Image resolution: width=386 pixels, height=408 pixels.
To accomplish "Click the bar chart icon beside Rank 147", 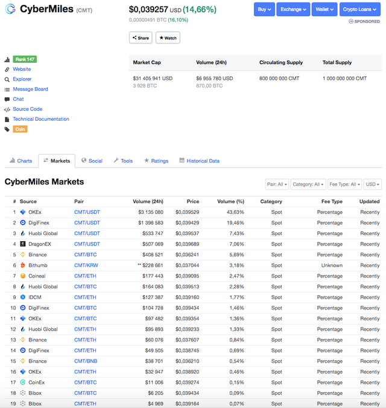I will pos(7,60).
